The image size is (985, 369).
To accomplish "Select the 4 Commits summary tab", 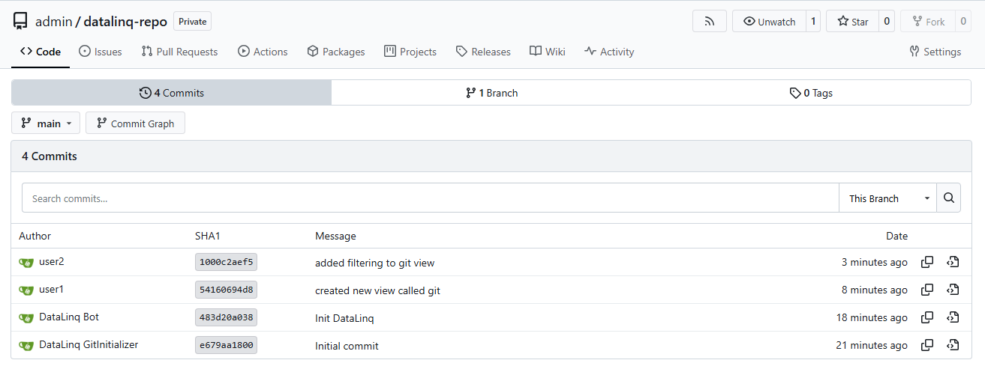I will tap(171, 93).
